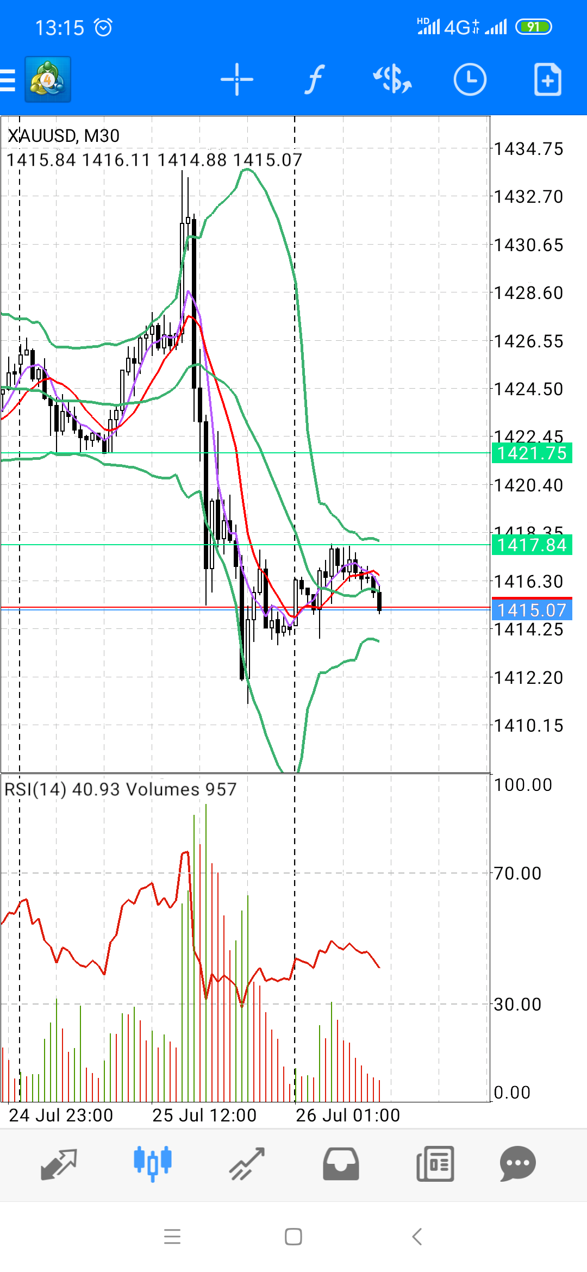This screenshot has height=1272, width=587.
Task: Tap the 1410.15 price axis label
Action: pos(529,726)
